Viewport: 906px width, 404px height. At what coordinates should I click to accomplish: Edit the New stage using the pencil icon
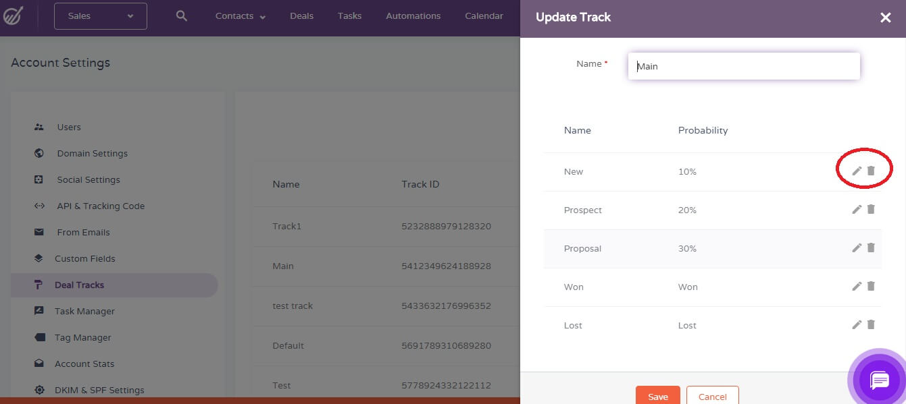(x=856, y=171)
